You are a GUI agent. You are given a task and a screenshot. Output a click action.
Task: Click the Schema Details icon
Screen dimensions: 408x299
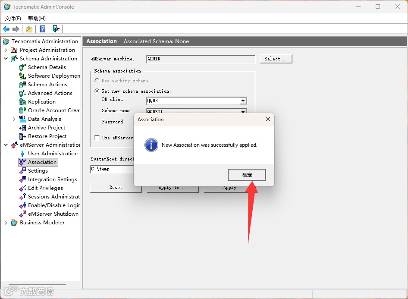[x=22, y=67]
